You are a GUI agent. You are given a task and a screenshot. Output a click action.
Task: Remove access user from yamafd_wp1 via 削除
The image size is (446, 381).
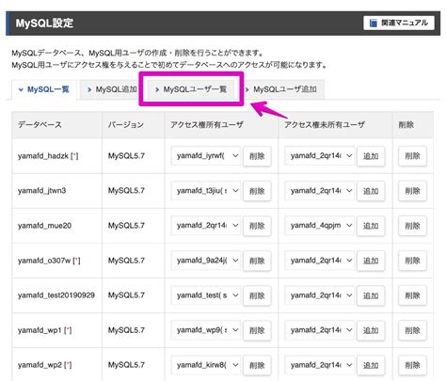click(x=257, y=330)
